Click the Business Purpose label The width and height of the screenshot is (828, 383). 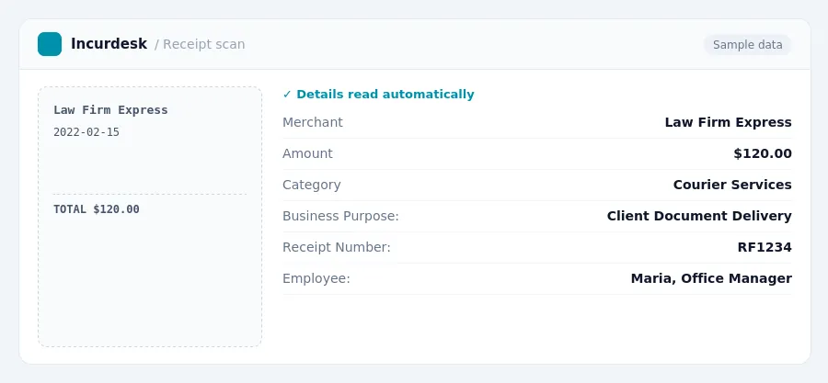coord(340,216)
